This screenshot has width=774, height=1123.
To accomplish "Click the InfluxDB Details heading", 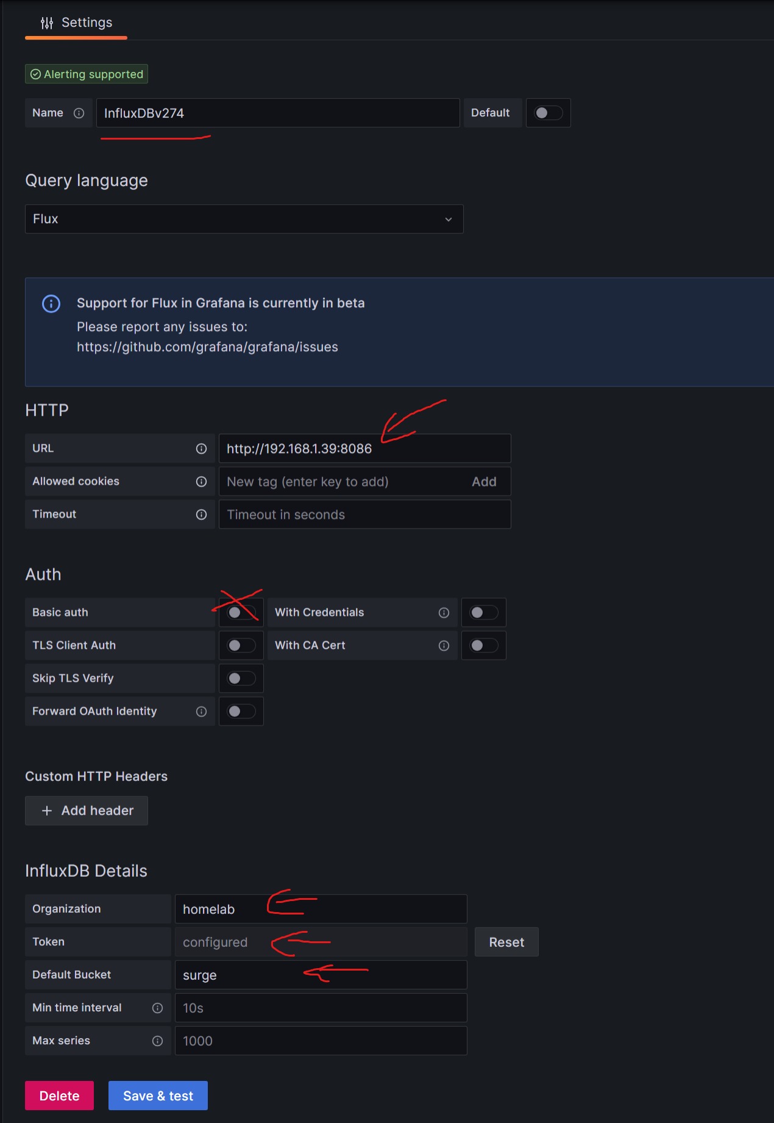I will pos(86,871).
